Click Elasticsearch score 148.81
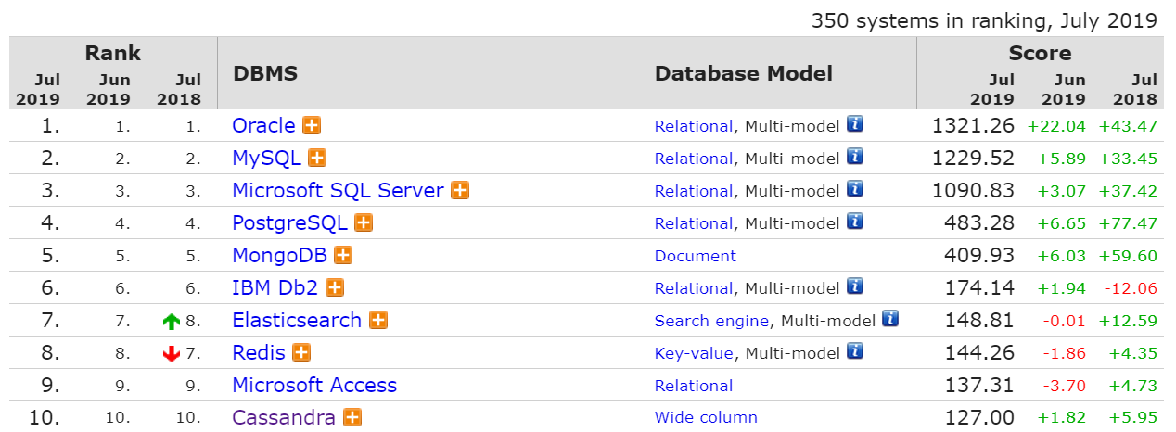 [x=979, y=320]
